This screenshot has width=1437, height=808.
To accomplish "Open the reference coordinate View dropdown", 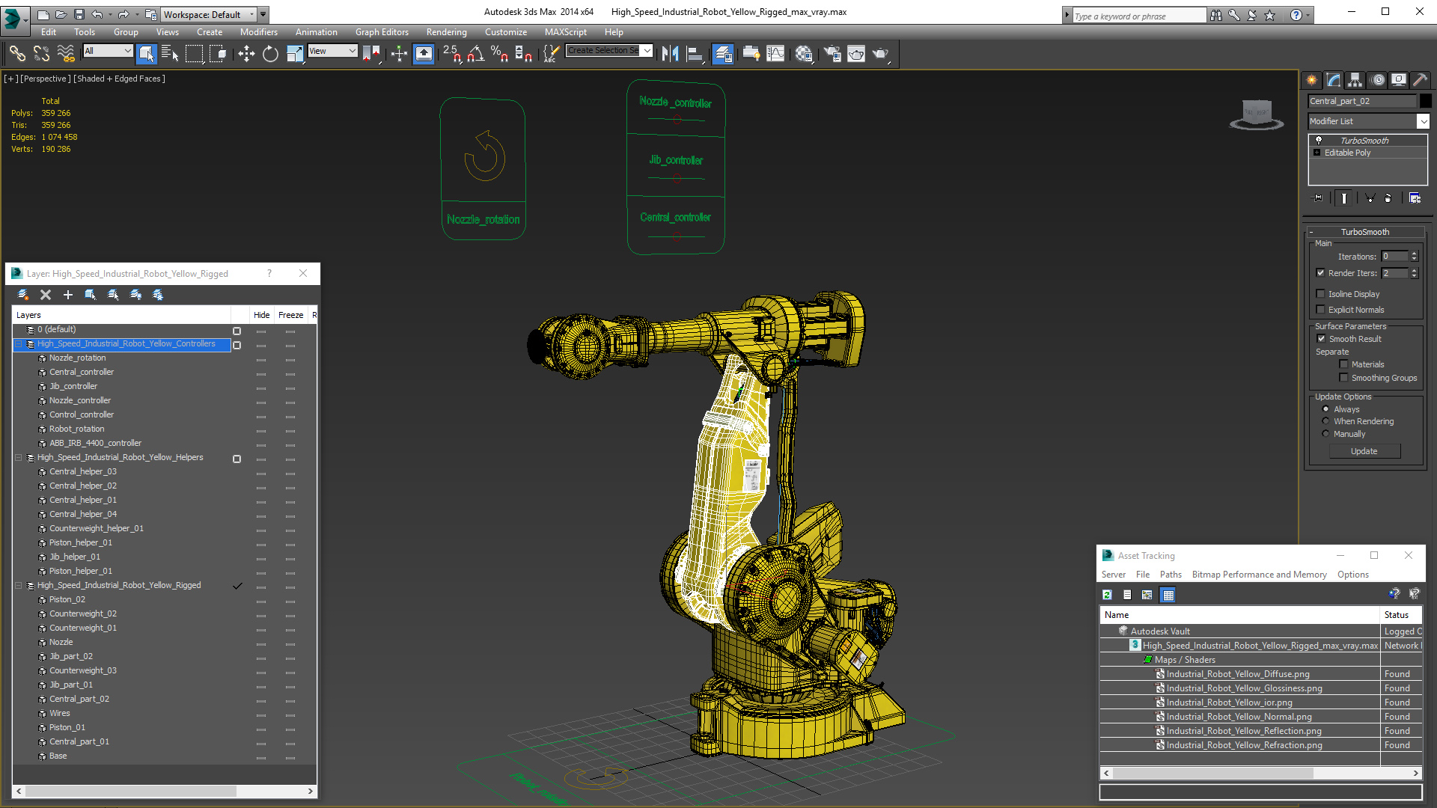I will tap(332, 51).
